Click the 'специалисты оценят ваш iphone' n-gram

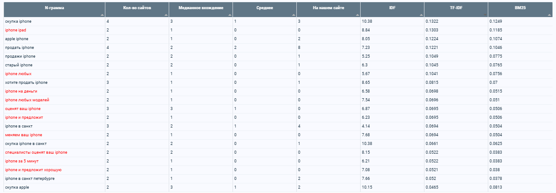point(36,152)
